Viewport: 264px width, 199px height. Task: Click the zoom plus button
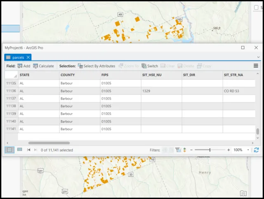[229, 150]
